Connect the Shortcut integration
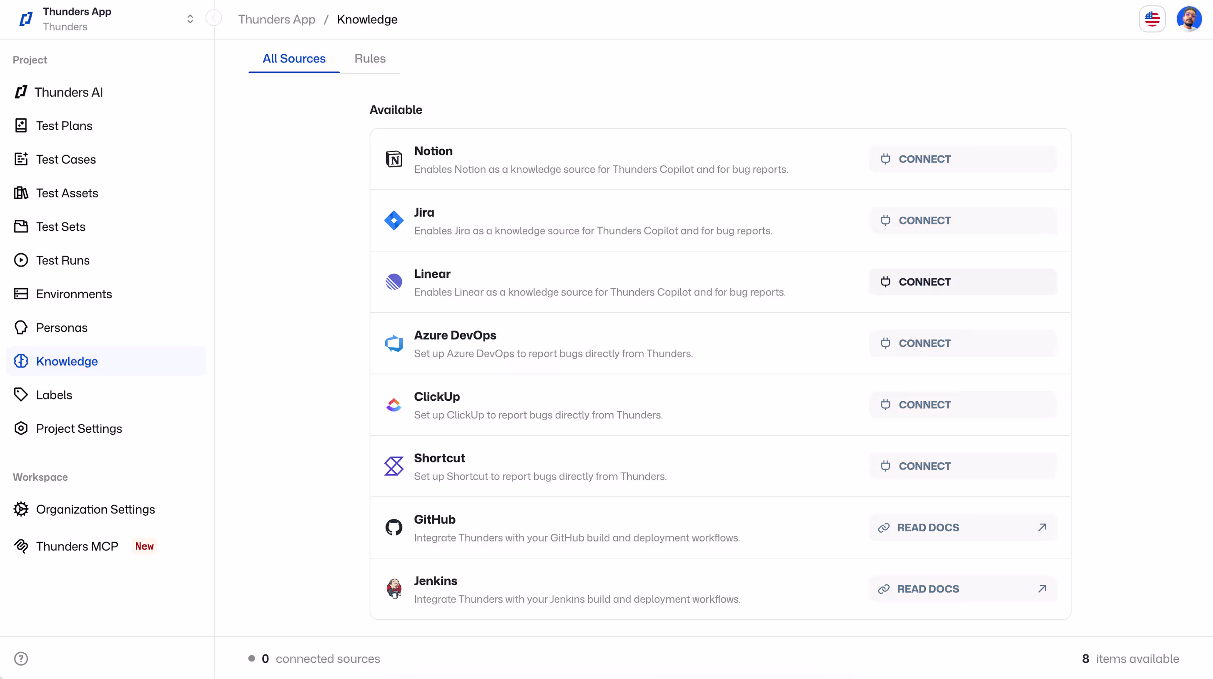Screen dimensions: 1213x679 (x=962, y=466)
